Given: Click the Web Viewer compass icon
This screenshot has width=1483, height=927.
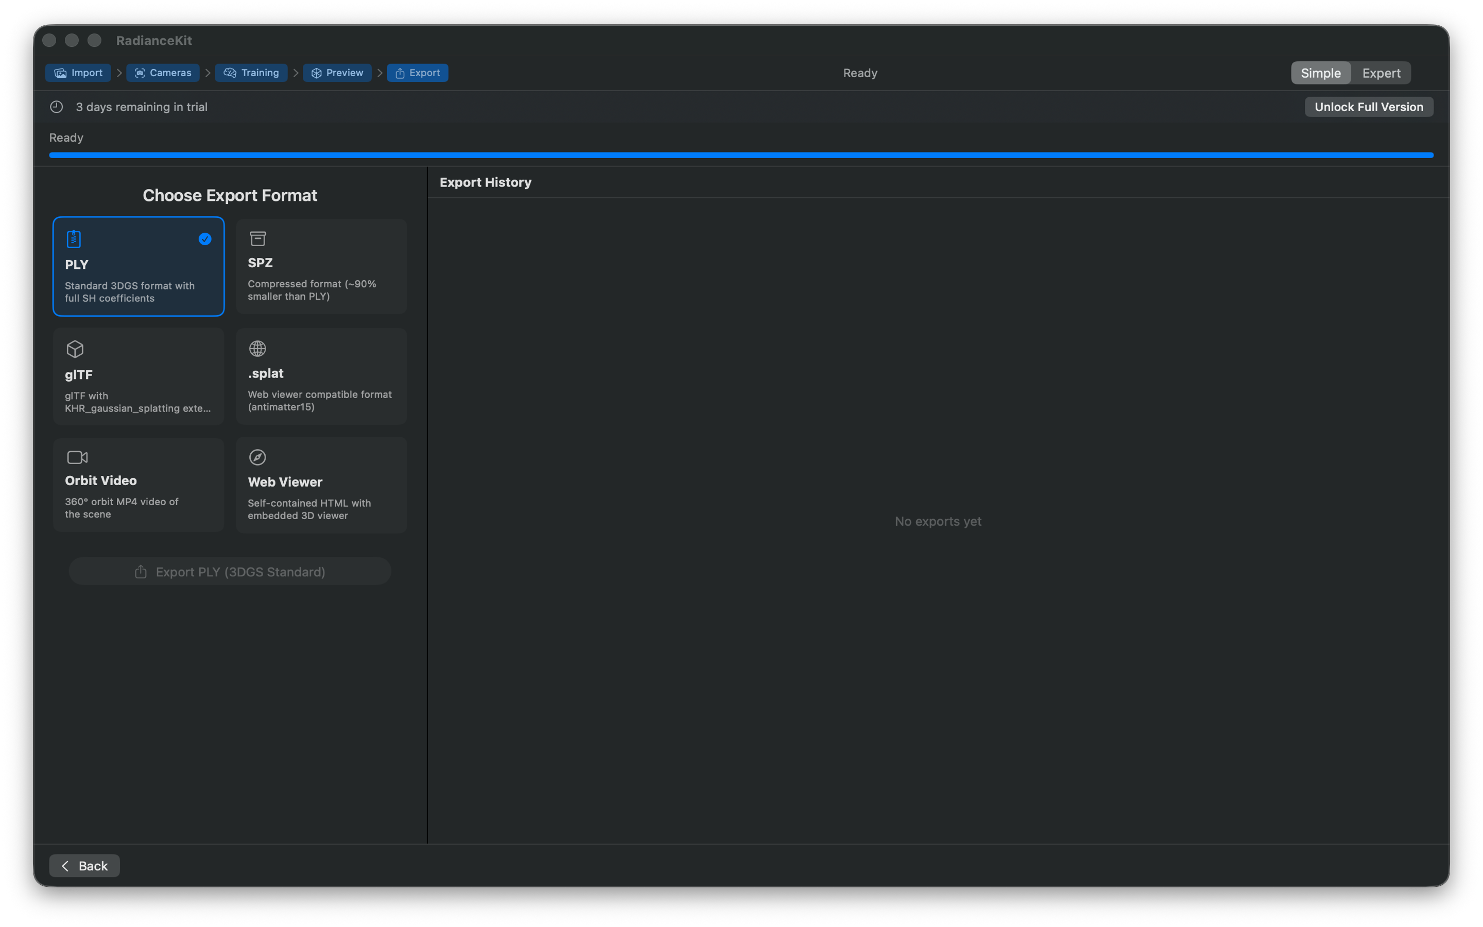Looking at the screenshot, I should 257,457.
